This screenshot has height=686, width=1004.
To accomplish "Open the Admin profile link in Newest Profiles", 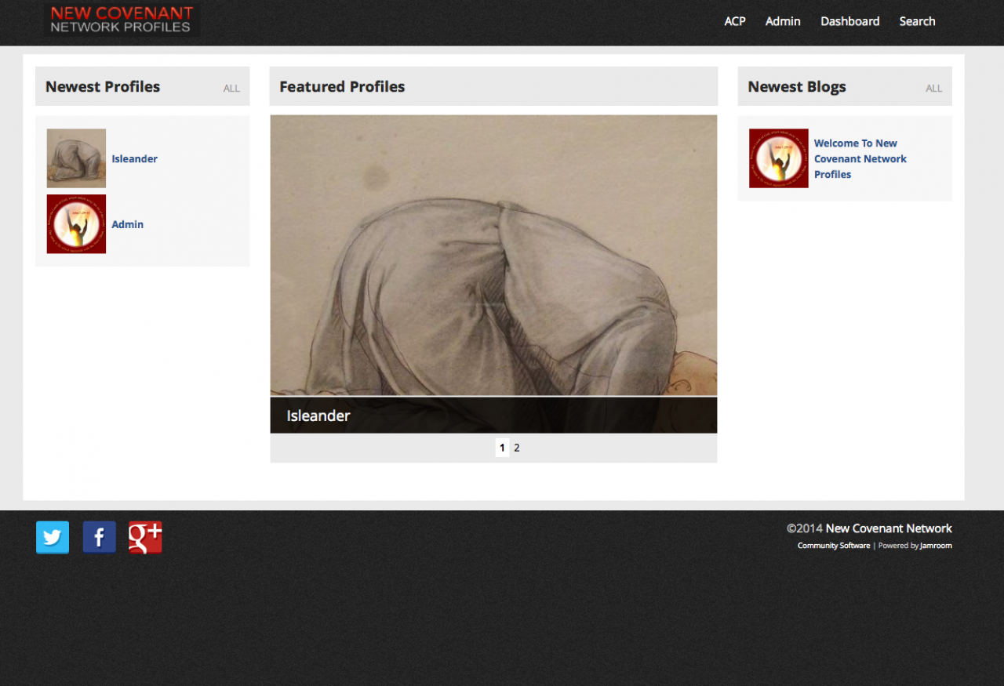I will (x=127, y=224).
